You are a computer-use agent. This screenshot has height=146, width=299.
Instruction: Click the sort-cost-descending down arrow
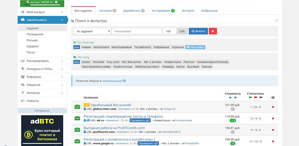230,98
